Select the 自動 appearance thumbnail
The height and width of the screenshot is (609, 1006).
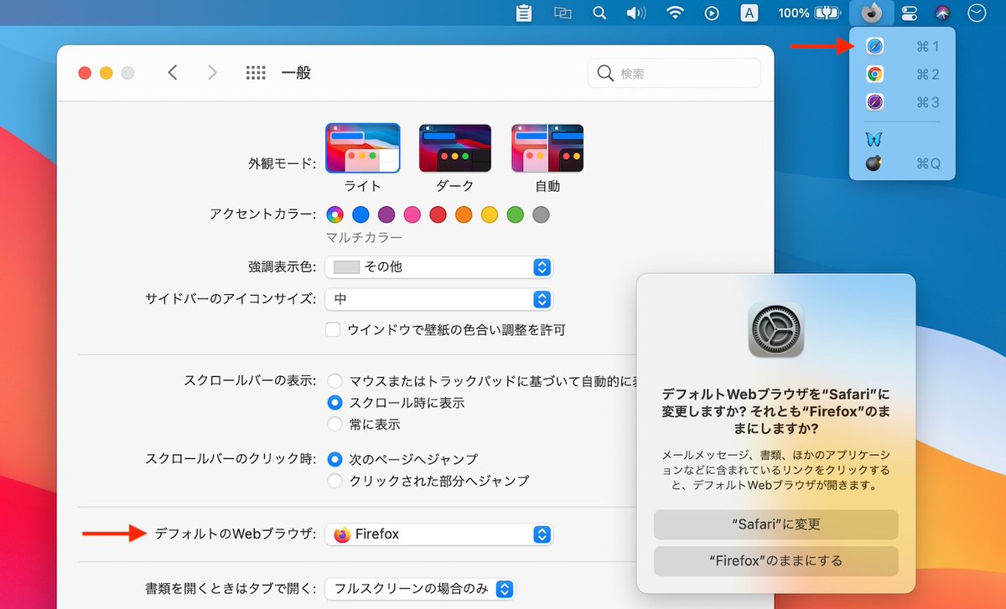pyautogui.click(x=547, y=148)
